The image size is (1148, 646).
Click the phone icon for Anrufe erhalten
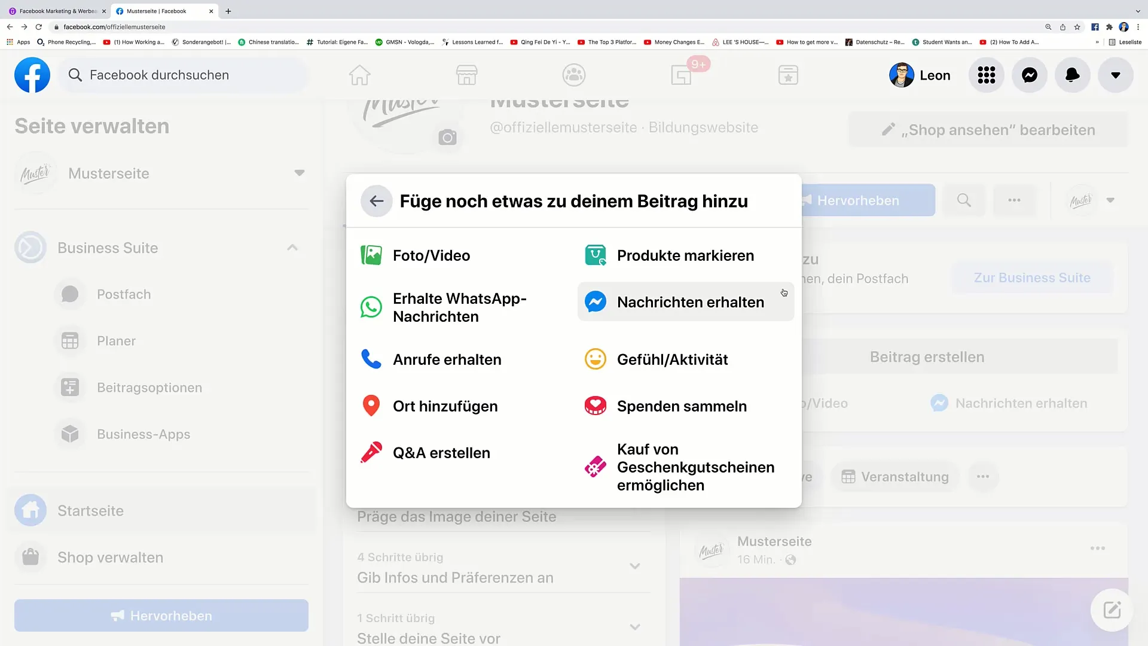[371, 359]
